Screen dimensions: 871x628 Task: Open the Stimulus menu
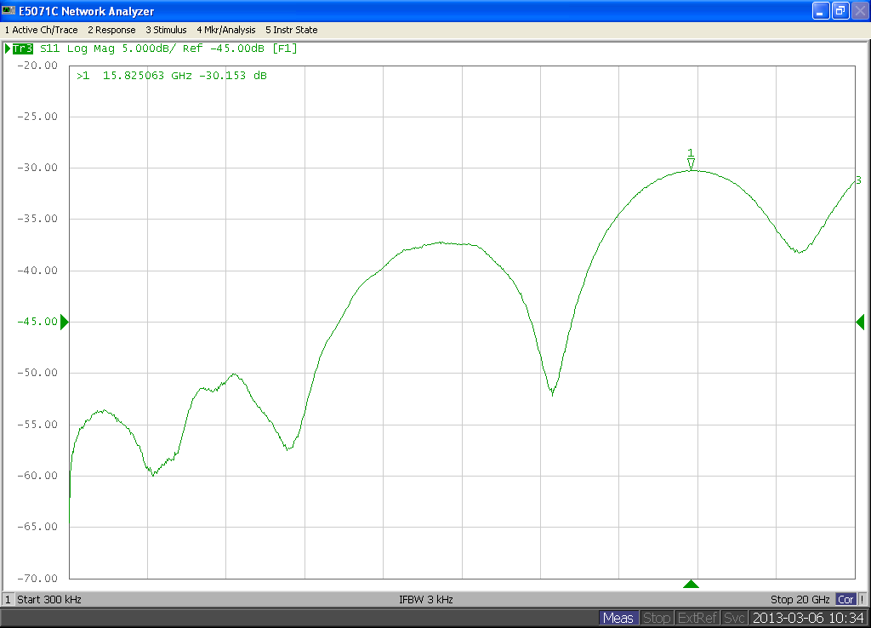(x=166, y=30)
